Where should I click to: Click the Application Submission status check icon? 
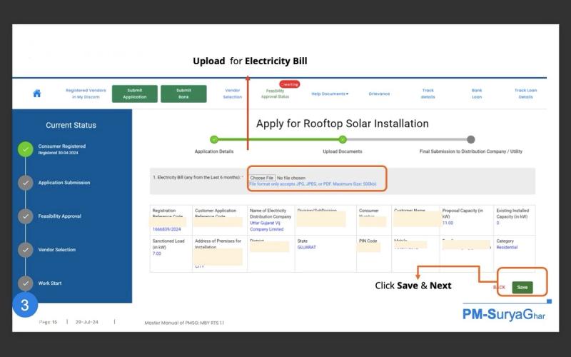[x=26, y=183]
